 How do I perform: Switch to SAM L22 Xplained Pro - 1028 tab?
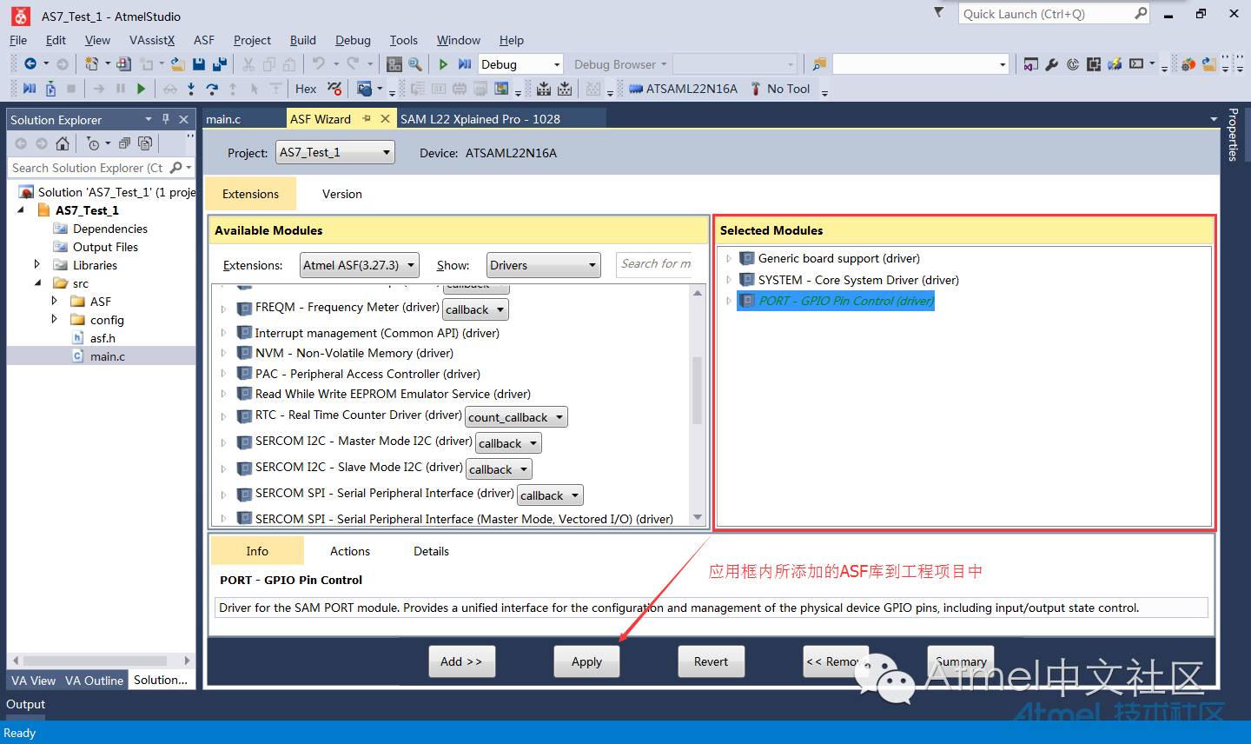(480, 119)
